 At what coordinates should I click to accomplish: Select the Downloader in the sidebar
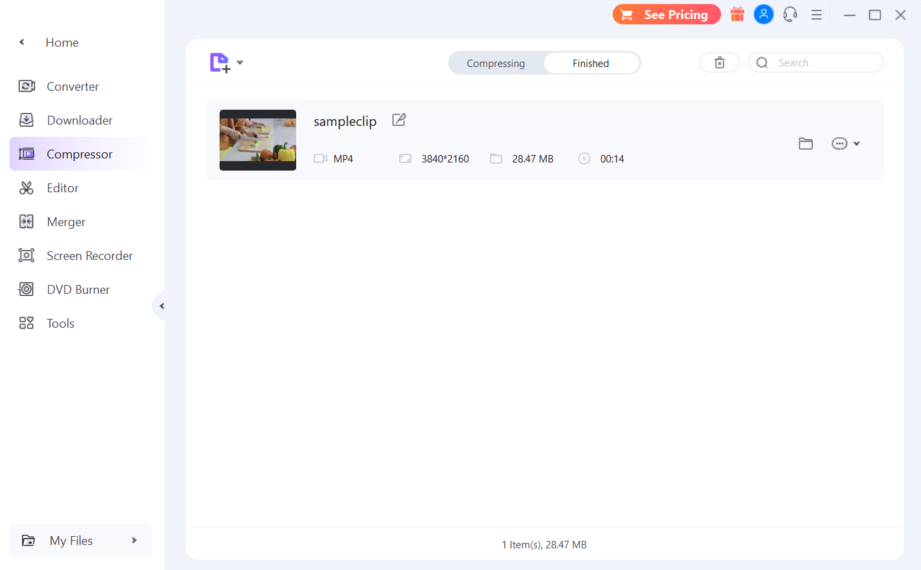pyautogui.click(x=79, y=120)
